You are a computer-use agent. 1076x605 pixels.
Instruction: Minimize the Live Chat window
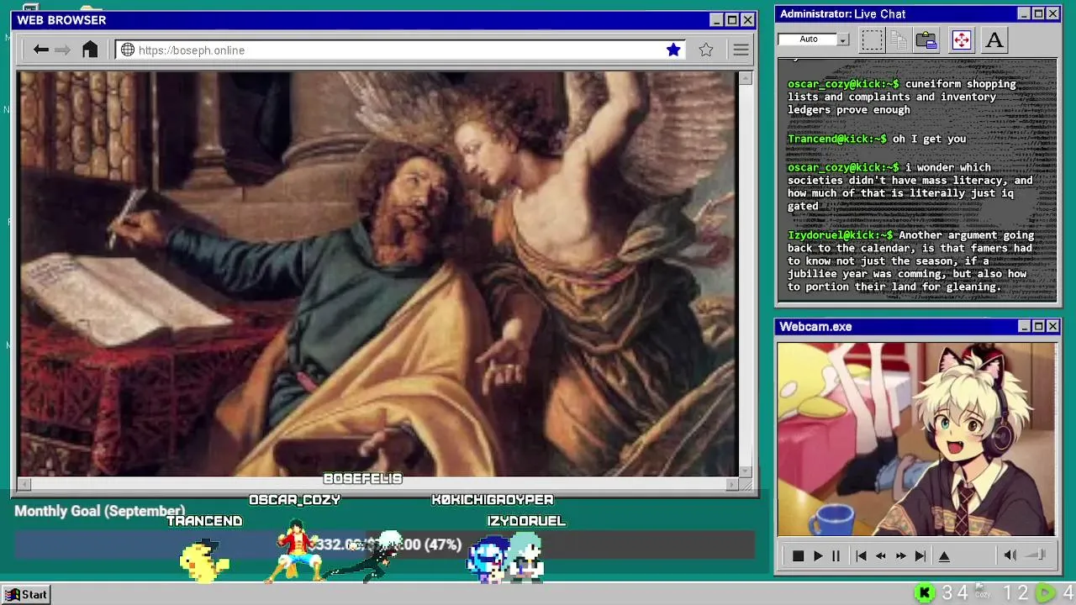1024,13
